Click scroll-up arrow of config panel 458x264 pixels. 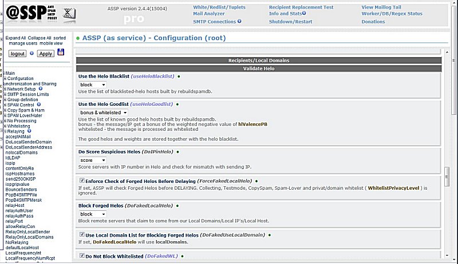(x=447, y=52)
